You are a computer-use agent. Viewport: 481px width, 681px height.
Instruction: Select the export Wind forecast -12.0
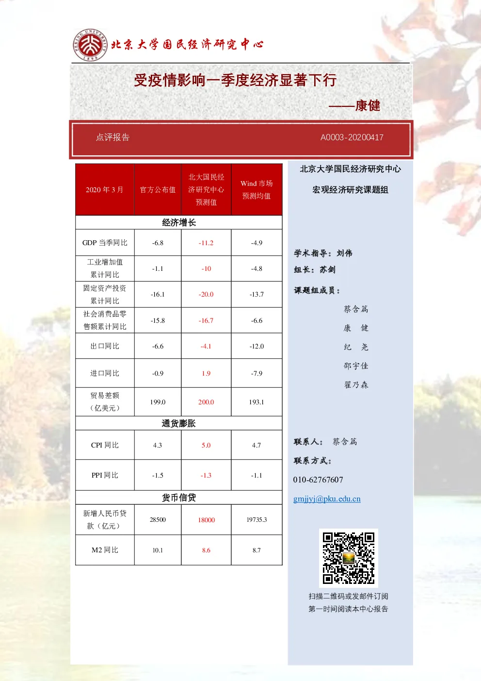click(x=257, y=346)
